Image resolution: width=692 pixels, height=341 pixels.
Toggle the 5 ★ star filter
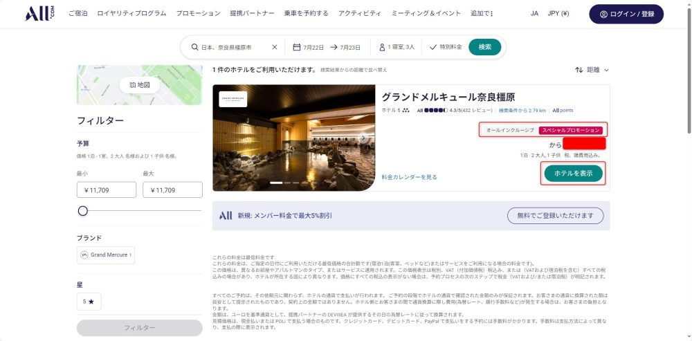[89, 302]
